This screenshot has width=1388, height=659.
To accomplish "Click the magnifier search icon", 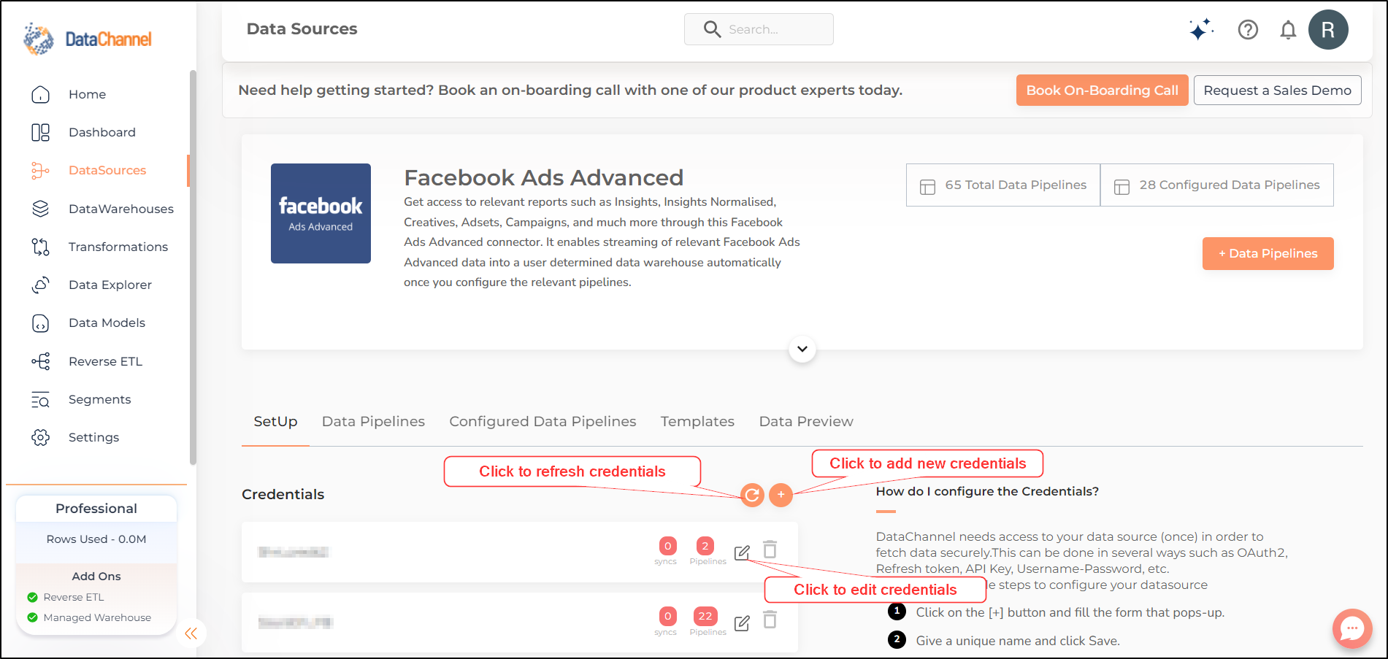I will pos(712,29).
